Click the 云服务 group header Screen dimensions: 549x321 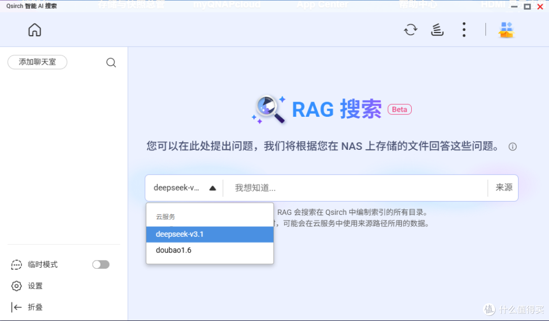pyautogui.click(x=165, y=217)
